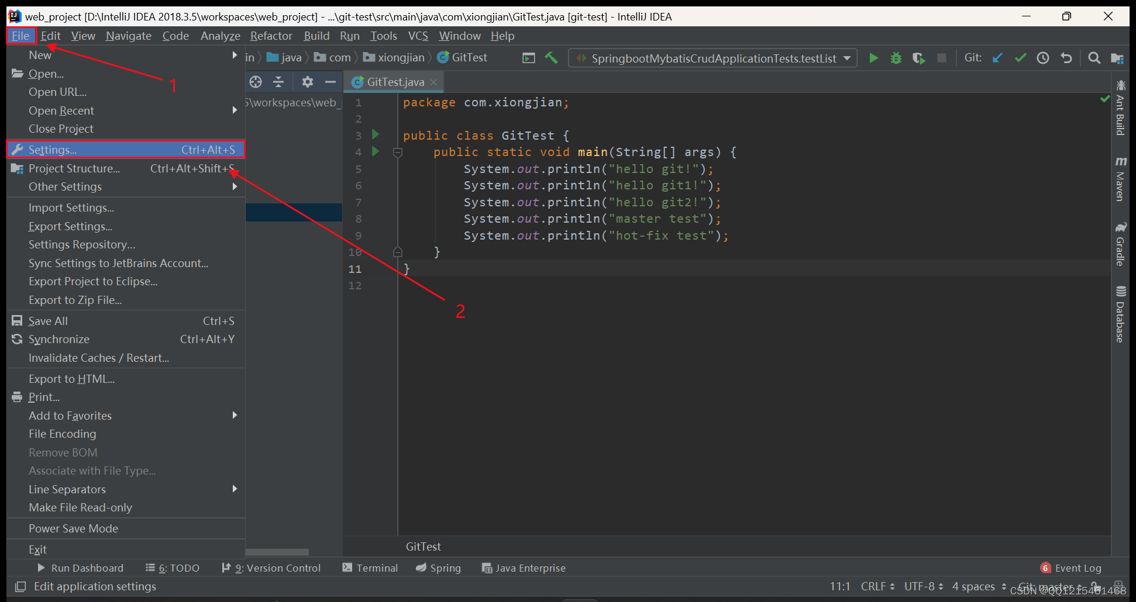Toggle Power Save Mode menu item
Image resolution: width=1136 pixels, height=602 pixels.
tap(126, 528)
